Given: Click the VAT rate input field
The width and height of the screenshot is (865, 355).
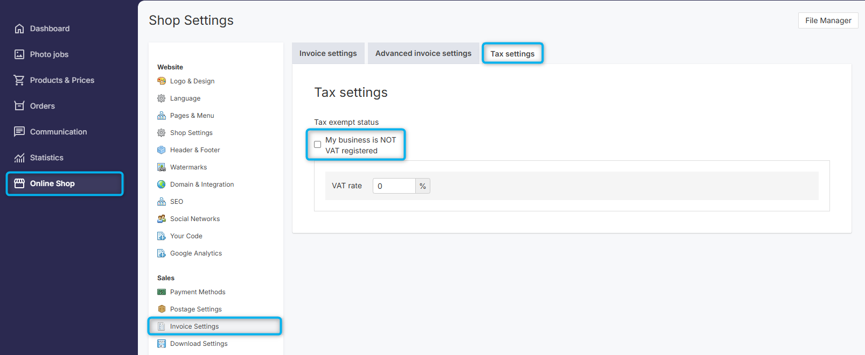Looking at the screenshot, I should [394, 186].
